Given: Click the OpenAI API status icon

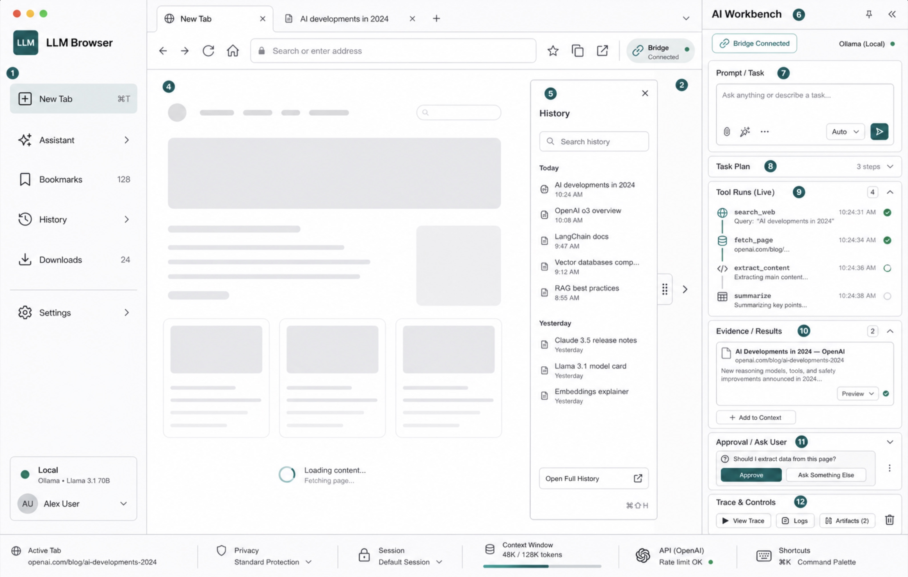Looking at the screenshot, I should pos(643,556).
